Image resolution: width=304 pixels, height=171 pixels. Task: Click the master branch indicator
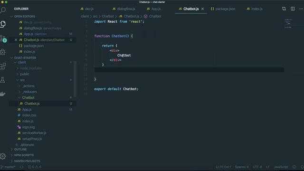point(8,167)
